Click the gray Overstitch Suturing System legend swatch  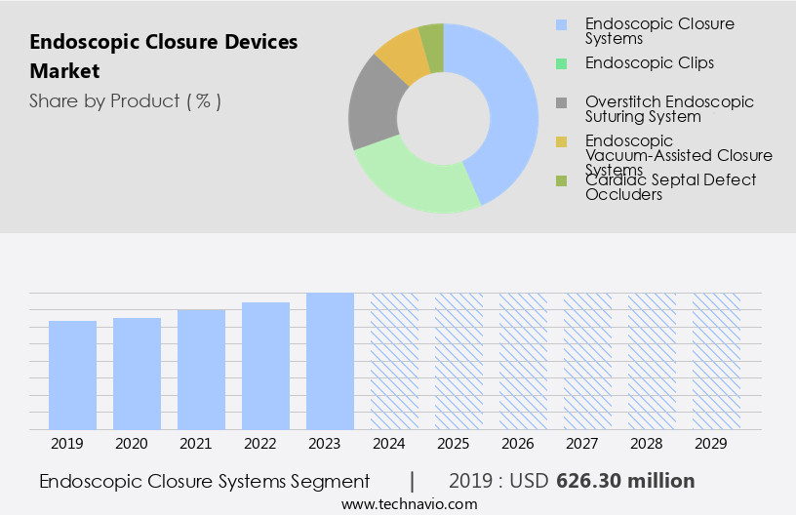click(560, 102)
